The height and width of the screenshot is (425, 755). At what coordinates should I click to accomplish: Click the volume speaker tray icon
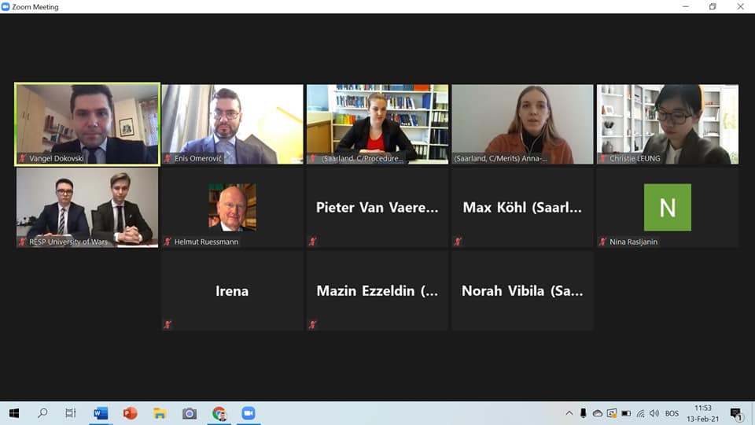(654, 413)
